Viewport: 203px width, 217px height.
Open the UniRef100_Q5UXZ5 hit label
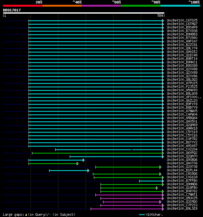[182, 198]
